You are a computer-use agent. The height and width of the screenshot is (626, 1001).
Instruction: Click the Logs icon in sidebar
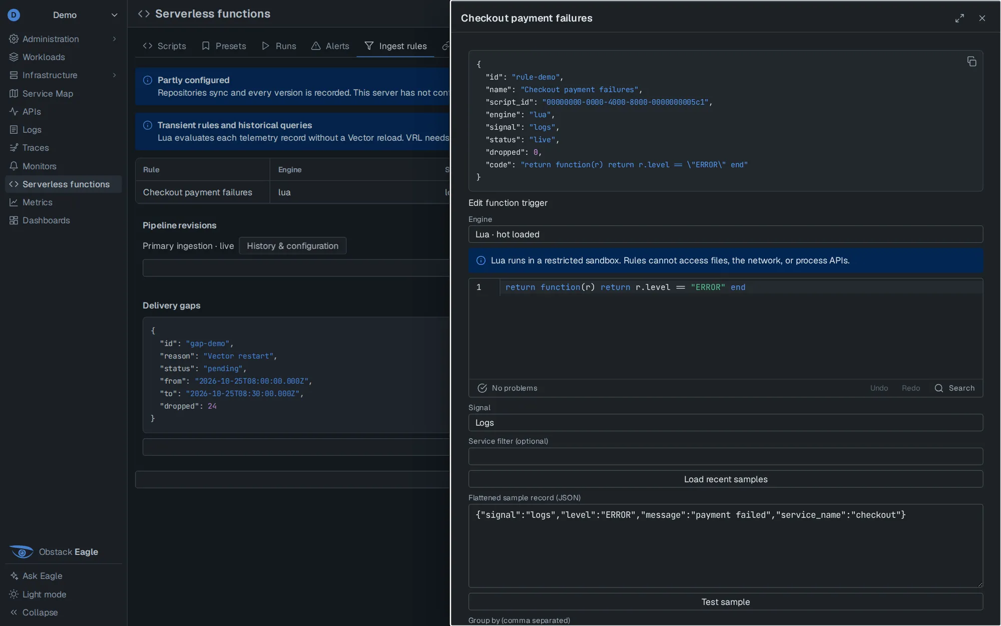(14, 130)
